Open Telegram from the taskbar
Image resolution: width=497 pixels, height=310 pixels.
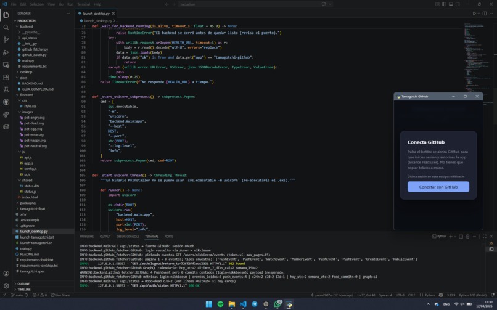coord(255,304)
